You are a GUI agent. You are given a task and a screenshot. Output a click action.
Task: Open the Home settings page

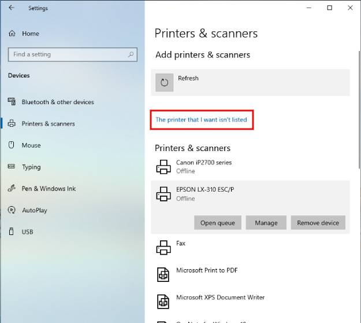click(x=31, y=34)
